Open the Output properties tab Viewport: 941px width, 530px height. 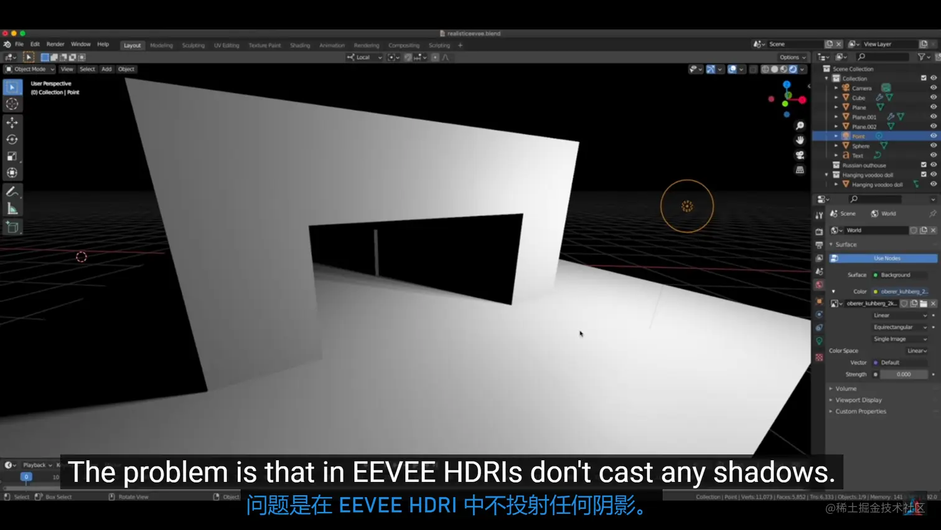[x=819, y=245]
